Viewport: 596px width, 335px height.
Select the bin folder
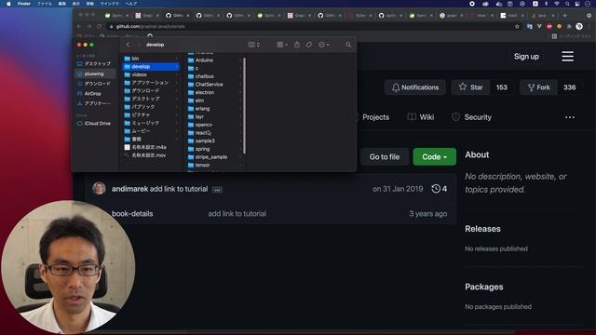point(151,59)
